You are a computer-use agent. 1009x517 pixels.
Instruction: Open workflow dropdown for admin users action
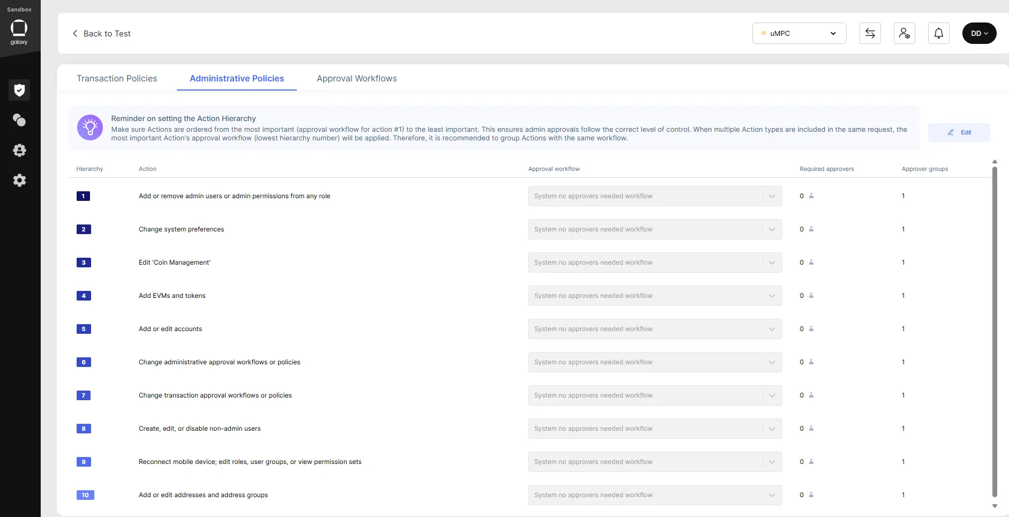pyautogui.click(x=655, y=196)
